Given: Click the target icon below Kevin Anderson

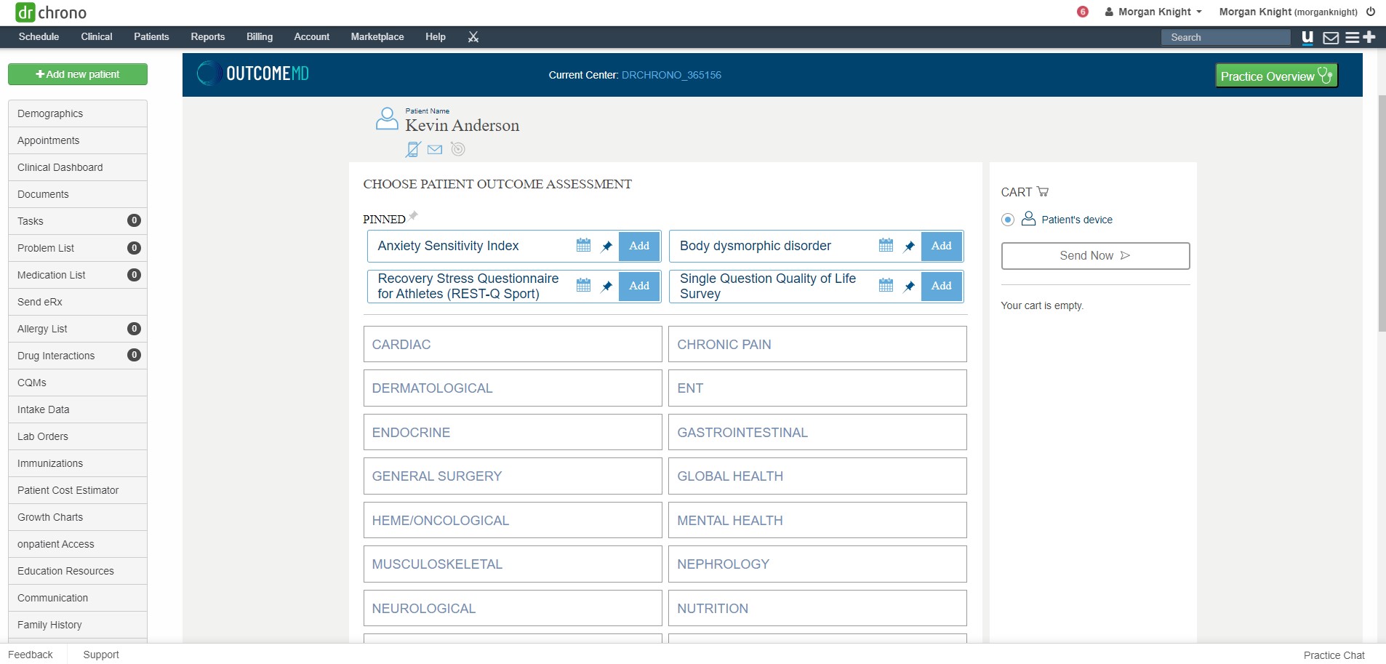Looking at the screenshot, I should click(x=457, y=150).
